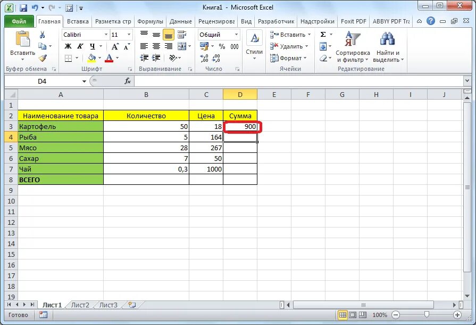Image resolution: width=476 pixels, height=325 pixels.
Task: Switch to the Вставка tab
Action: click(78, 21)
